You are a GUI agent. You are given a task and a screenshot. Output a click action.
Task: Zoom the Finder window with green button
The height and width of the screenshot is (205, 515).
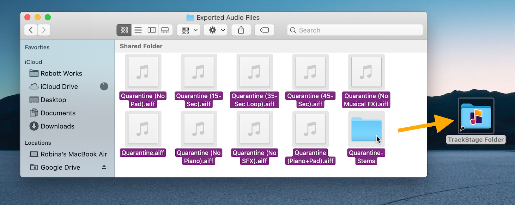[x=48, y=17]
